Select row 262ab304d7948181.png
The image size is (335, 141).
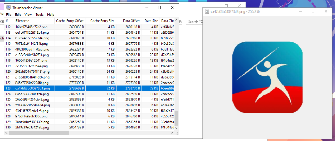click(89, 71)
